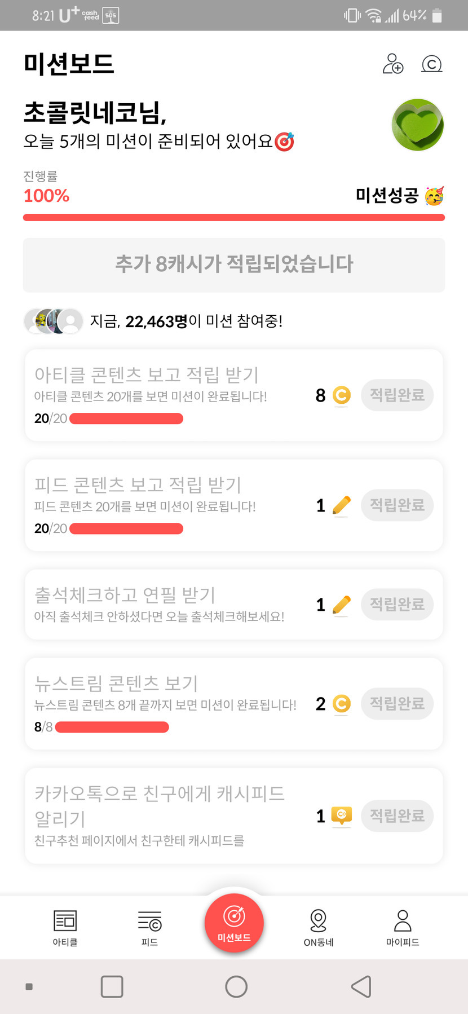Image resolution: width=468 pixels, height=1014 pixels.
Task: Tap 적립완료 button for 뉴스트림 mission
Action: (x=397, y=703)
